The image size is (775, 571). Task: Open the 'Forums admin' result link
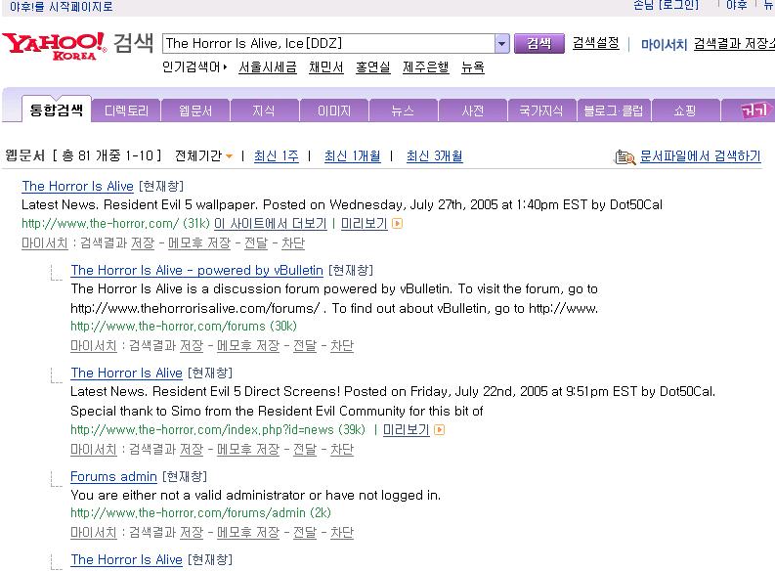coord(113,476)
